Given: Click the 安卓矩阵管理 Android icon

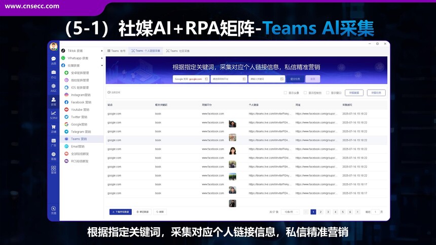Looking at the screenshot, I should point(66,73).
